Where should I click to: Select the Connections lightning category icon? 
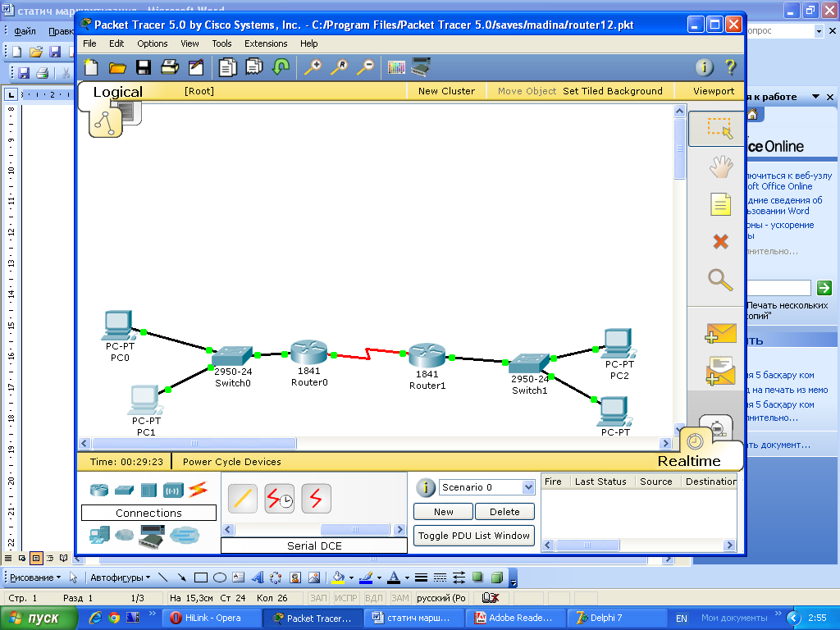coord(199,489)
